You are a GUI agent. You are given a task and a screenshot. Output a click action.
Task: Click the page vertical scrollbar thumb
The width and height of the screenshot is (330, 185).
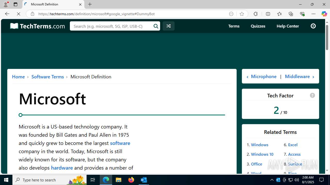tap(327, 38)
